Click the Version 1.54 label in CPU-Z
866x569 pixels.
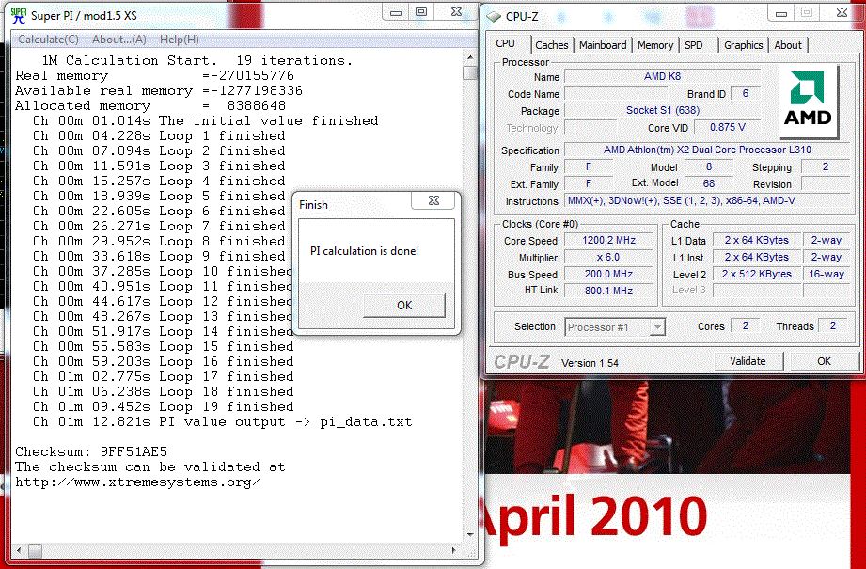coord(590,363)
